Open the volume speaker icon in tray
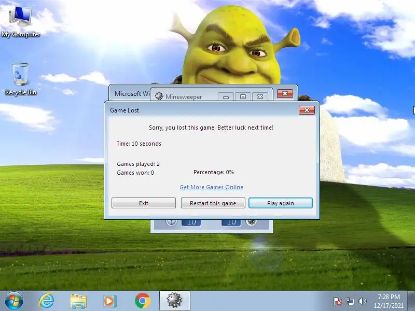Viewport: 415px width, 311px height. pyautogui.click(x=362, y=301)
